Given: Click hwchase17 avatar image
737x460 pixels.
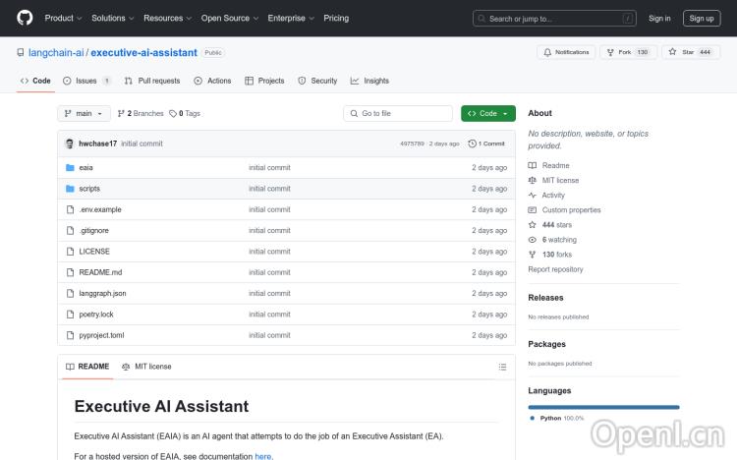Looking at the screenshot, I should 70,144.
